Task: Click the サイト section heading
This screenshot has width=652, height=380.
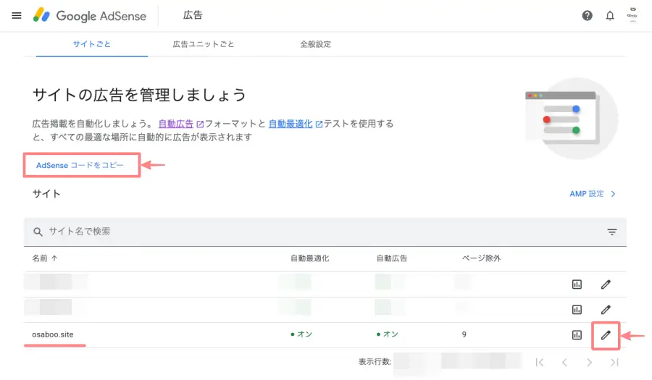Action: [46, 194]
